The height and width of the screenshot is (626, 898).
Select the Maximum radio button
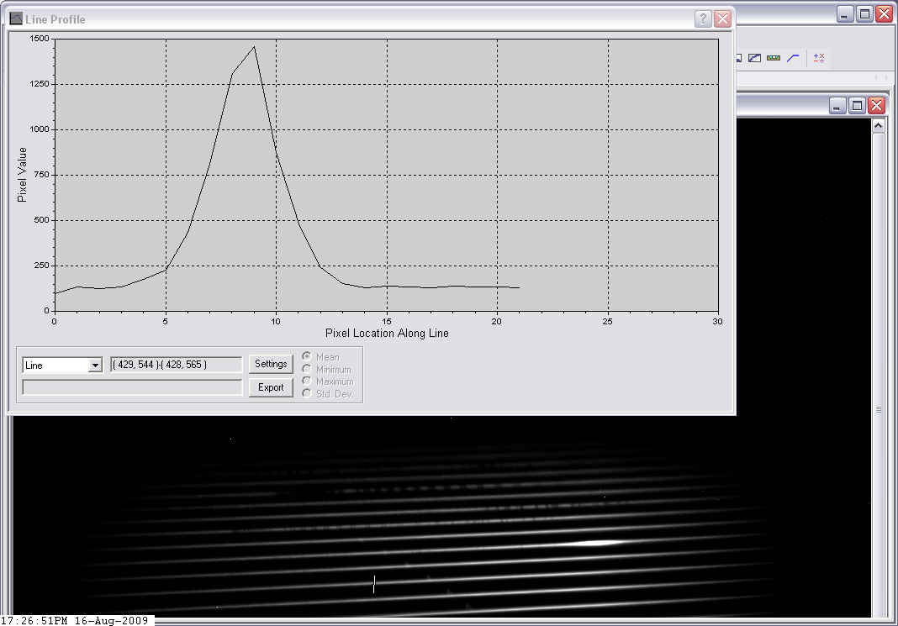click(x=308, y=380)
